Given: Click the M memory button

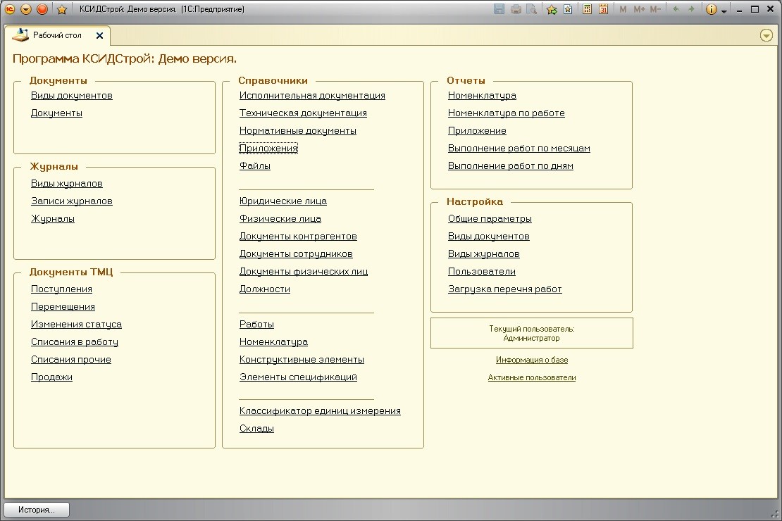Looking at the screenshot, I should point(623,9).
